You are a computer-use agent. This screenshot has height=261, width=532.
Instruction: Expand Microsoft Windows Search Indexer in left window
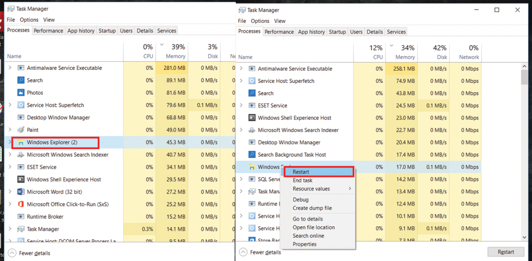tap(10, 155)
